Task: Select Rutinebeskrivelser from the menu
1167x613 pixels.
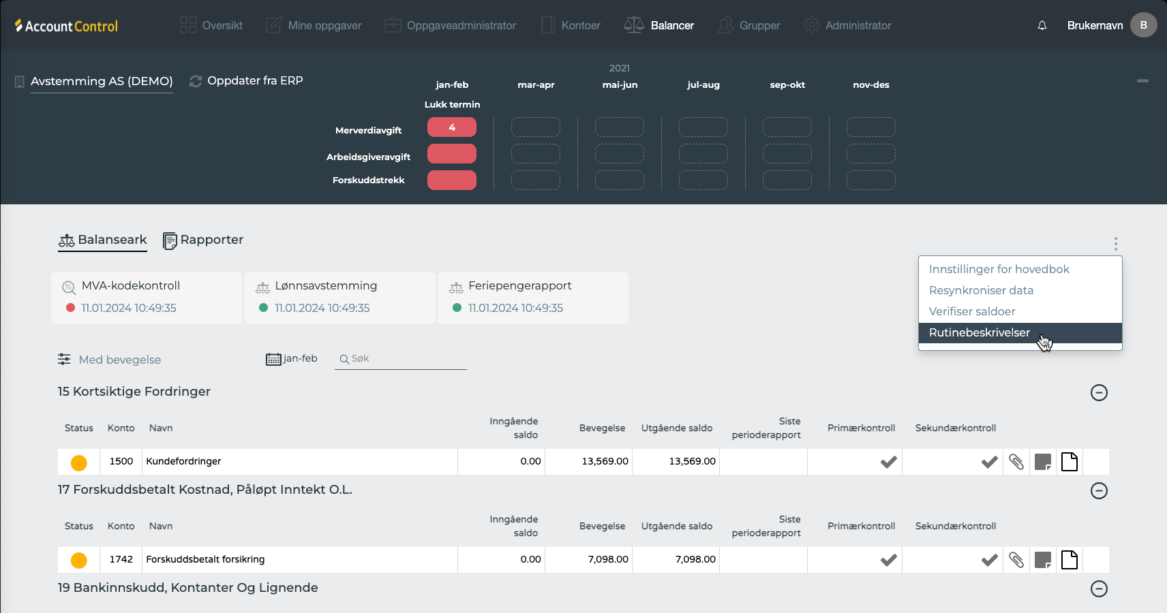Action: tap(980, 332)
